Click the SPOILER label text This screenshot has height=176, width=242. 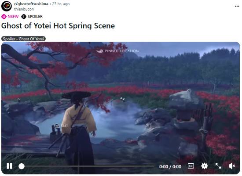[x=35, y=17]
